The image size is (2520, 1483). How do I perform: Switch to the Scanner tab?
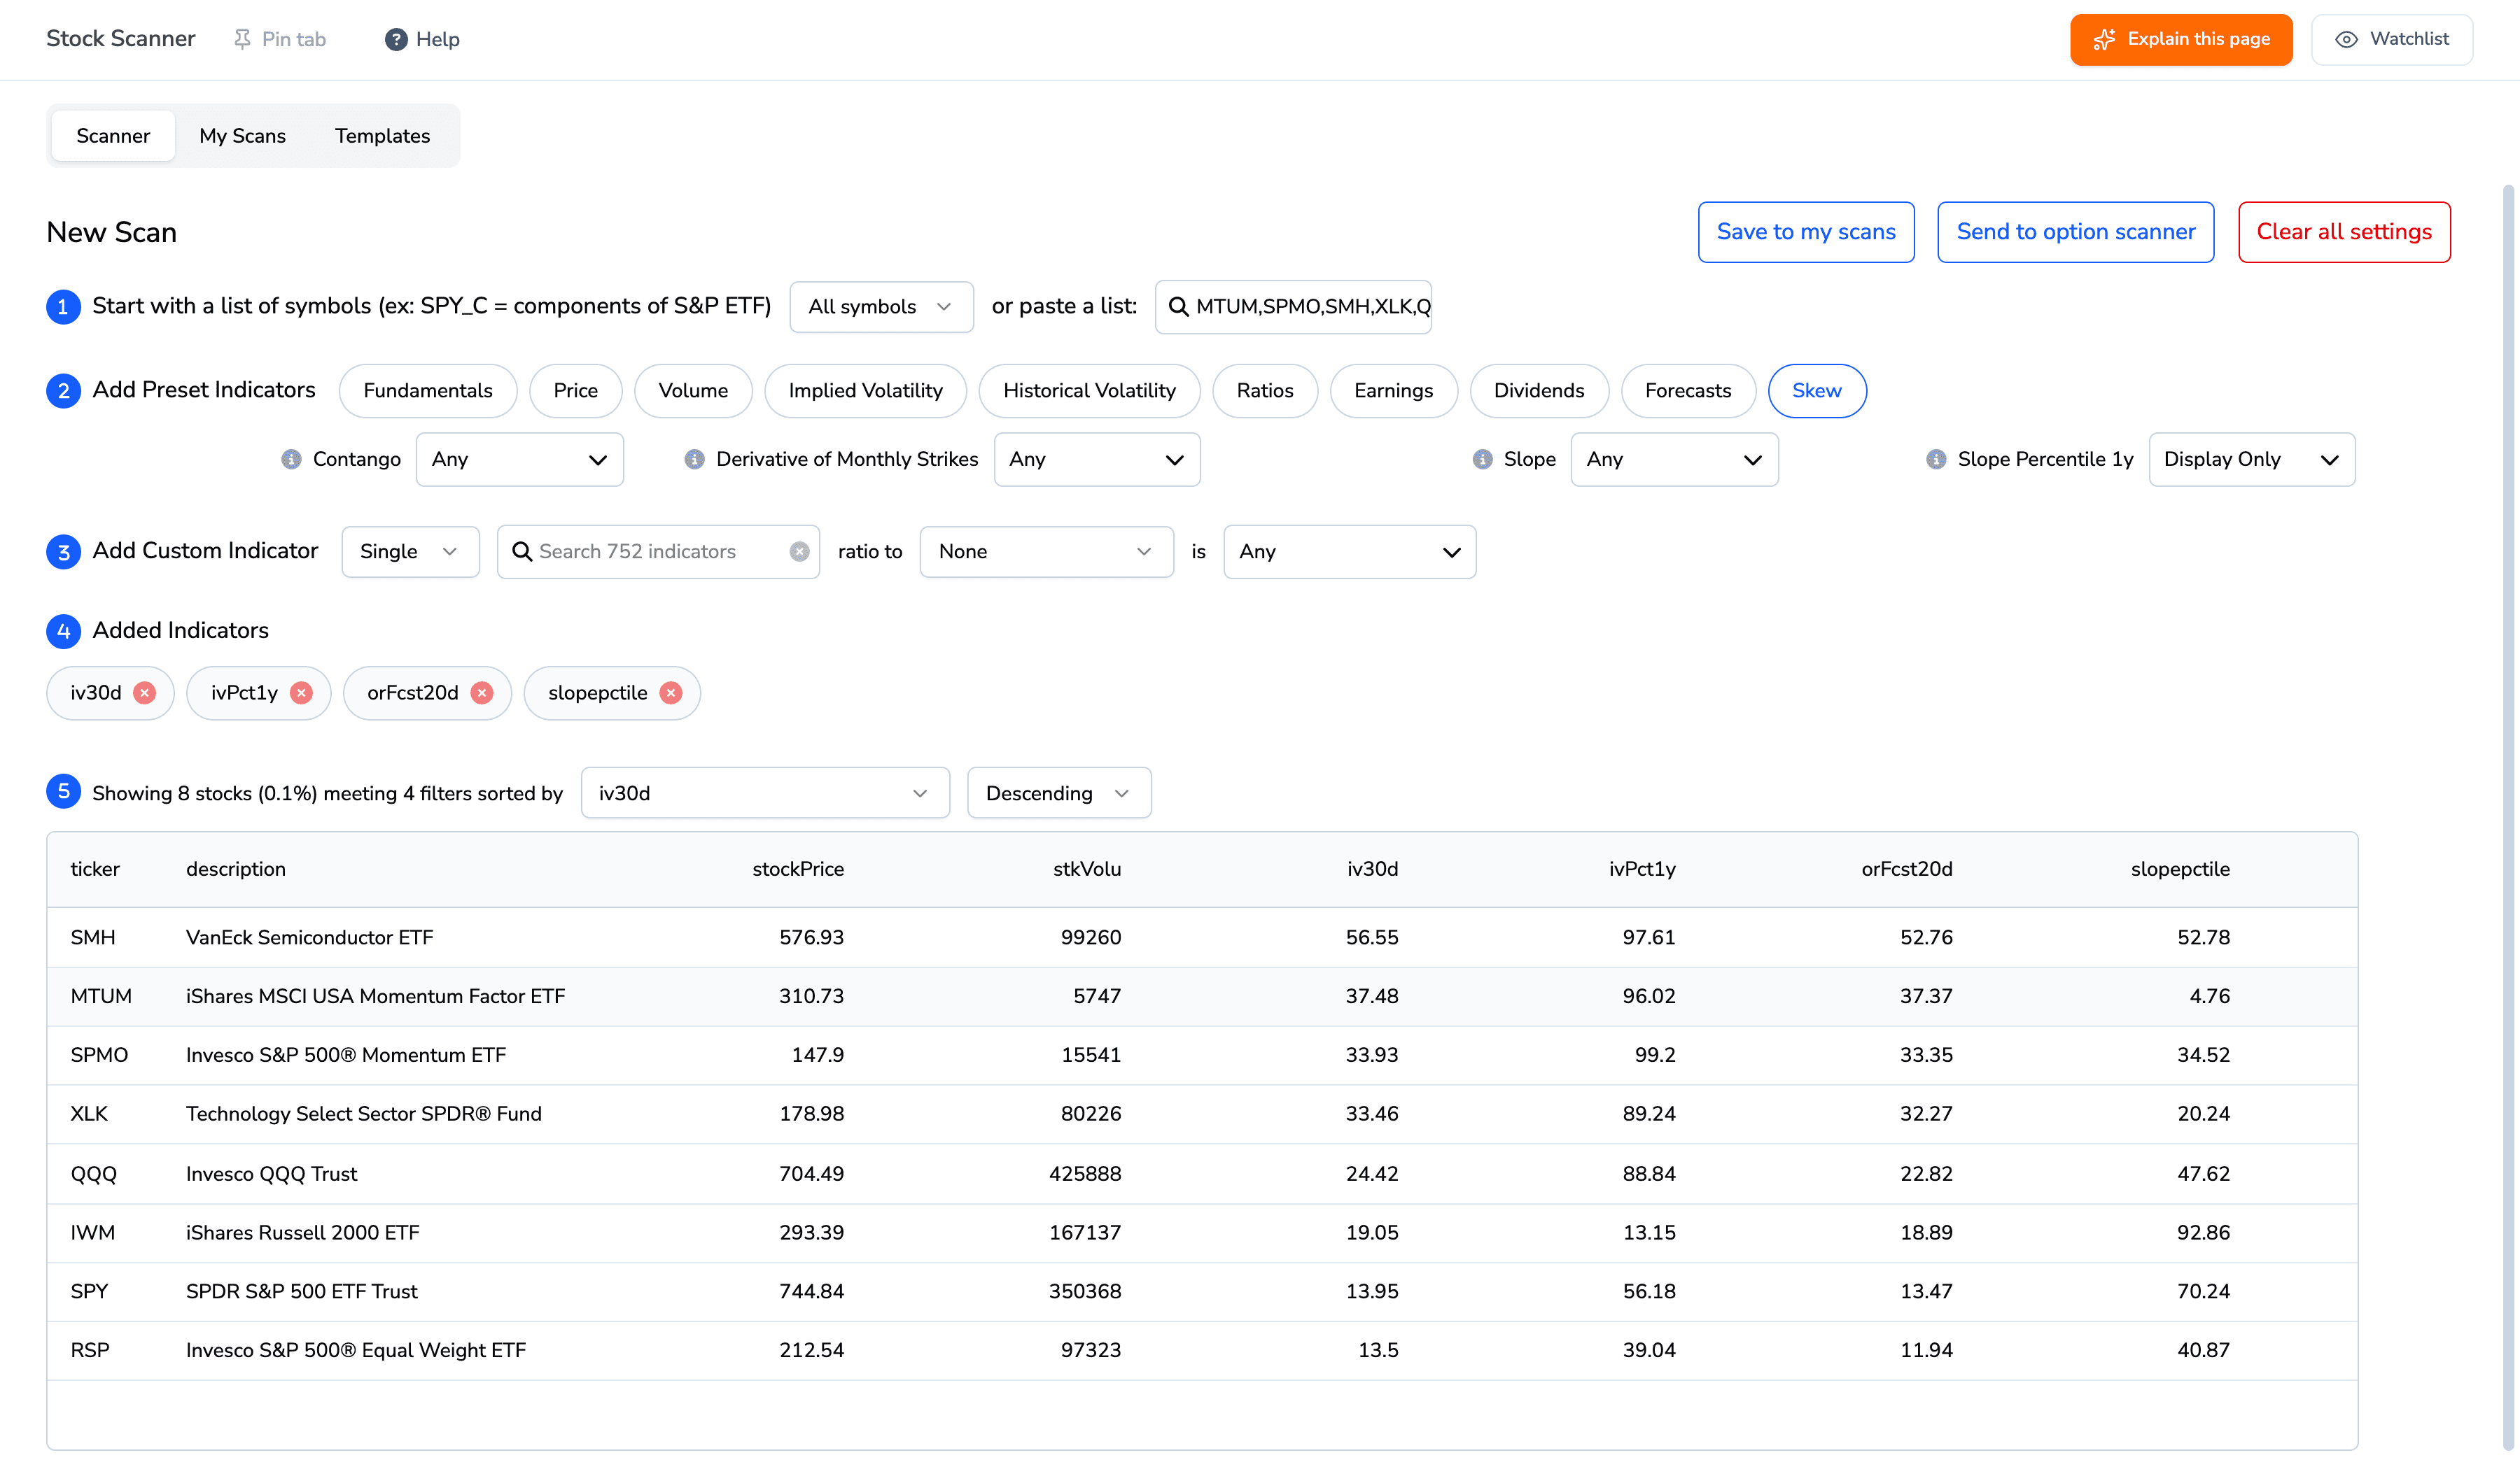[x=113, y=136]
